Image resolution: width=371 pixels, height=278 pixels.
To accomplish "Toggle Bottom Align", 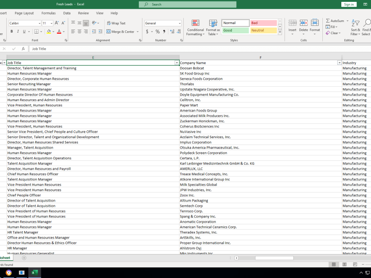I will pos(86,23).
